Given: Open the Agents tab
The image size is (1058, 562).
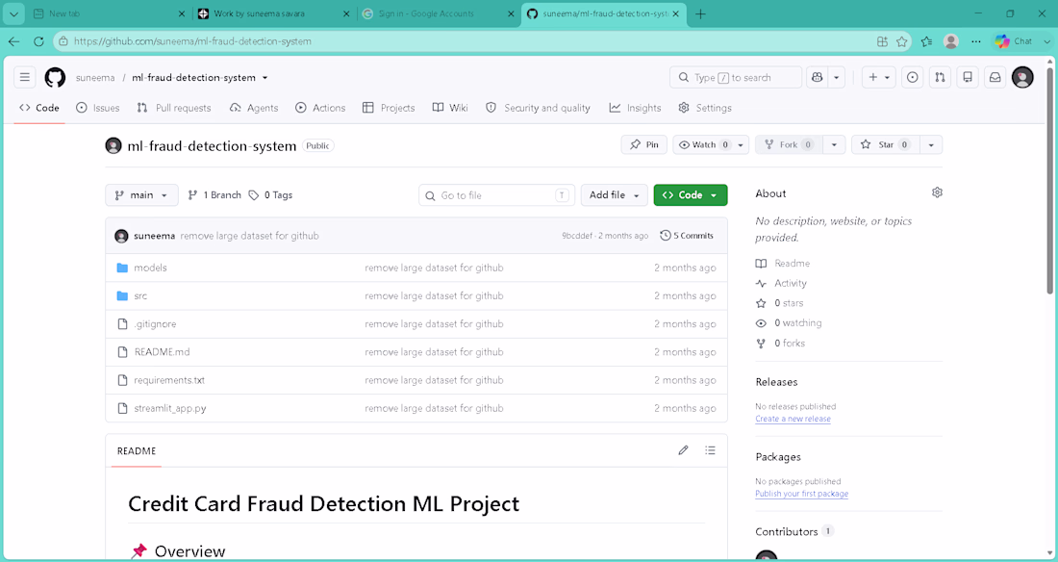Looking at the screenshot, I should click(x=254, y=108).
